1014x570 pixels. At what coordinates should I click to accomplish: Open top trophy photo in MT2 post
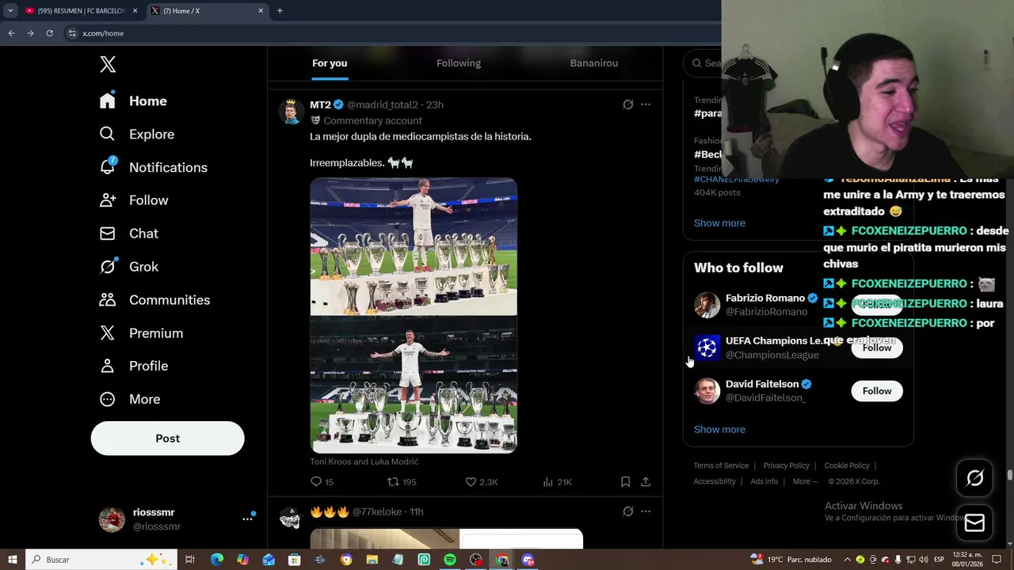point(414,246)
